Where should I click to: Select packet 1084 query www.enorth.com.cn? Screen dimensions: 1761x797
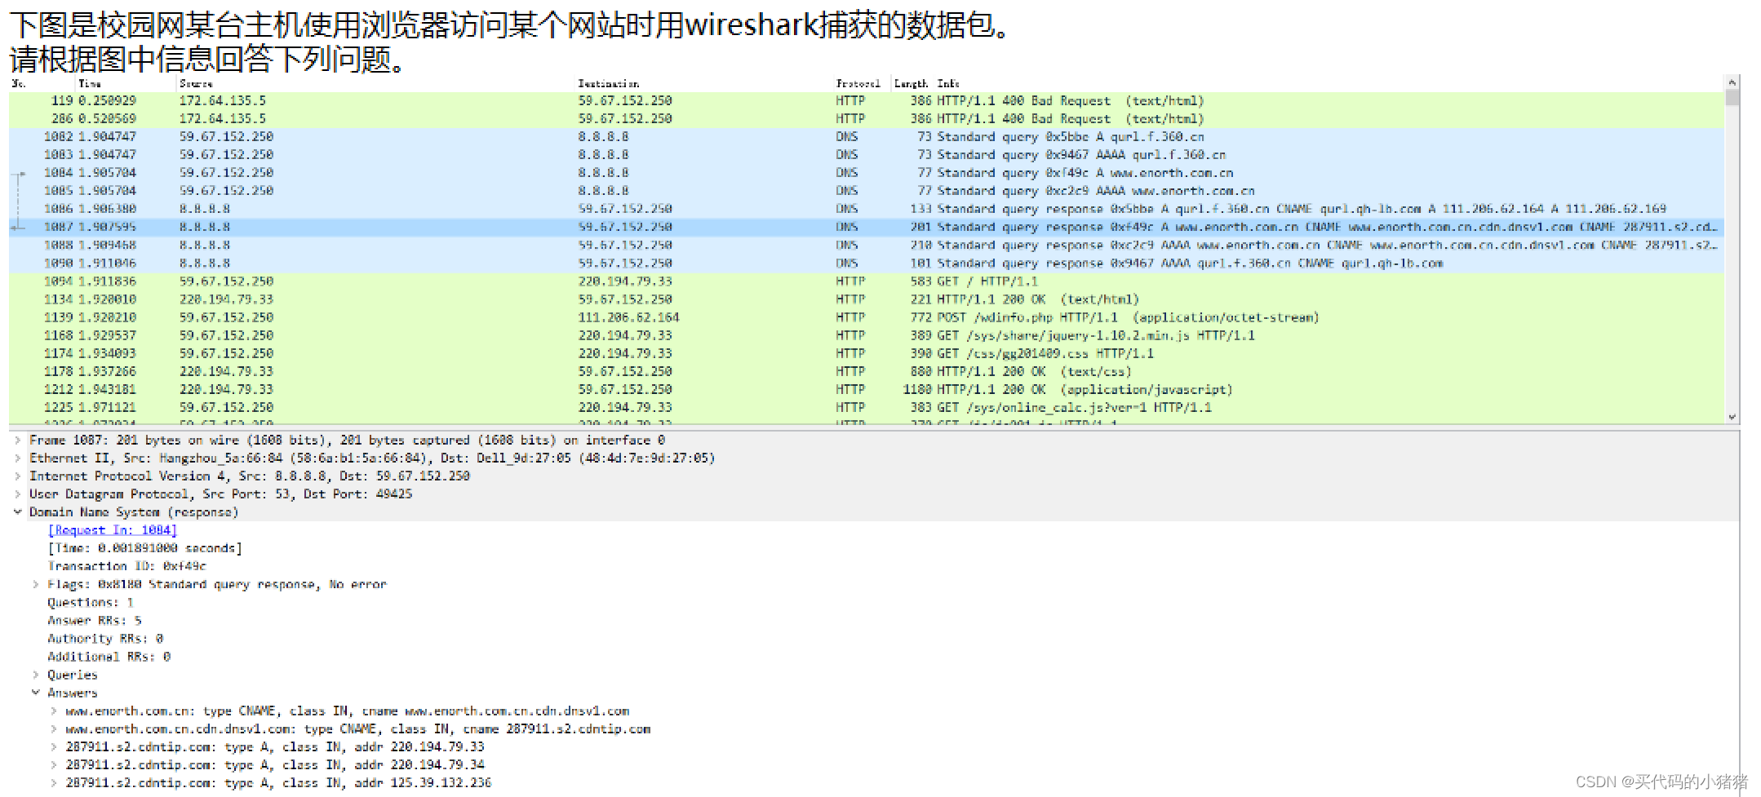867,172
